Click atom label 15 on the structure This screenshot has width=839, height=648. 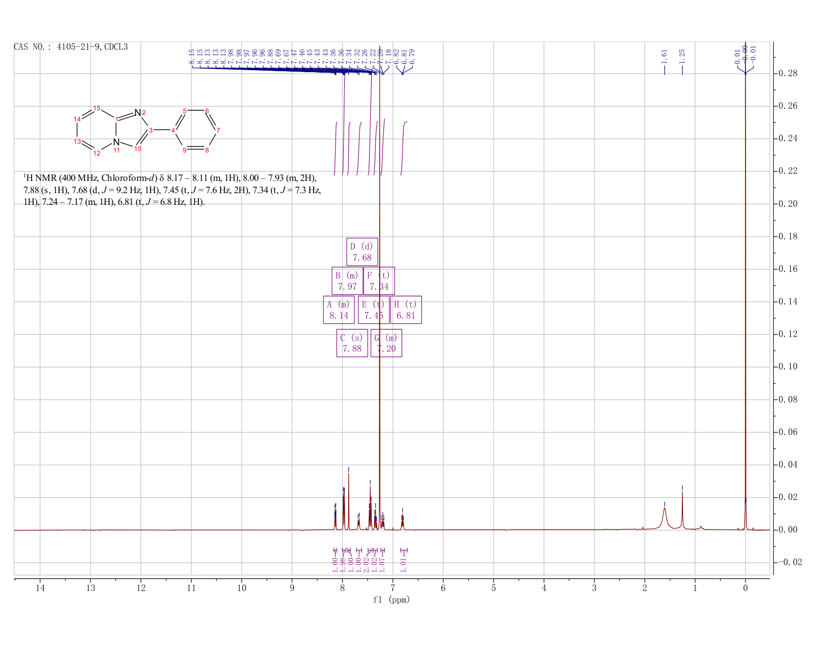point(97,108)
